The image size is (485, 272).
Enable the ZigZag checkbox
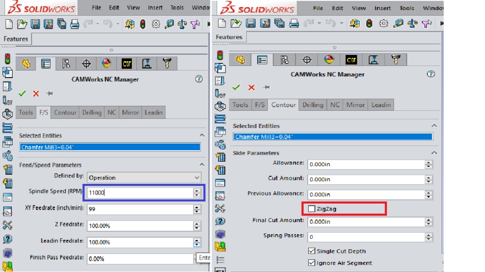point(312,209)
